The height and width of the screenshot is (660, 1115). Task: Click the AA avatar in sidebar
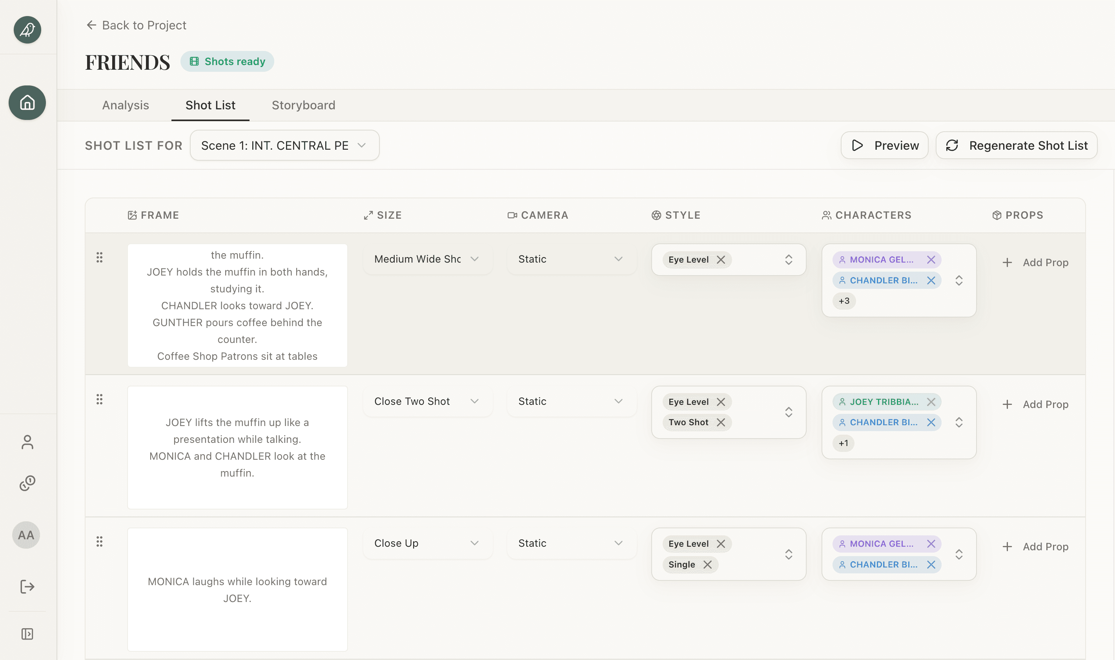(x=26, y=535)
